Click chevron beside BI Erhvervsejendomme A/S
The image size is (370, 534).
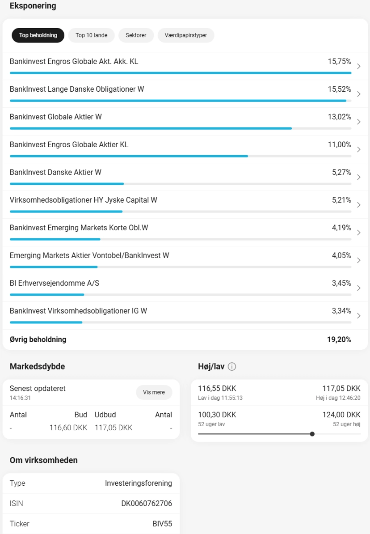[x=359, y=288]
